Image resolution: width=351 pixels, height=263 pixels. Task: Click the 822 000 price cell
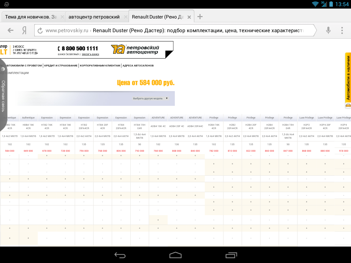[251, 151]
